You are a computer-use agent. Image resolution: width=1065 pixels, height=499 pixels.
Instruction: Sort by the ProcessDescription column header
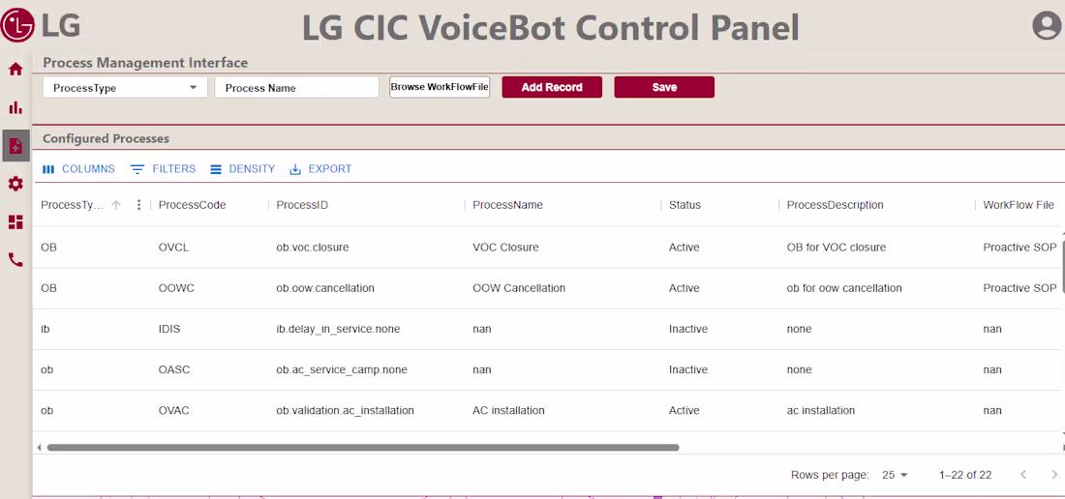click(x=836, y=205)
